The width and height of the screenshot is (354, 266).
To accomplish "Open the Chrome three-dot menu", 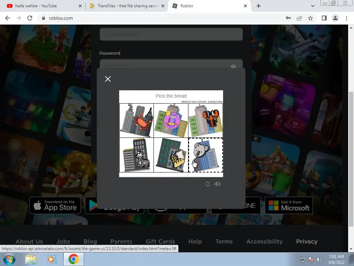I will [346, 18].
